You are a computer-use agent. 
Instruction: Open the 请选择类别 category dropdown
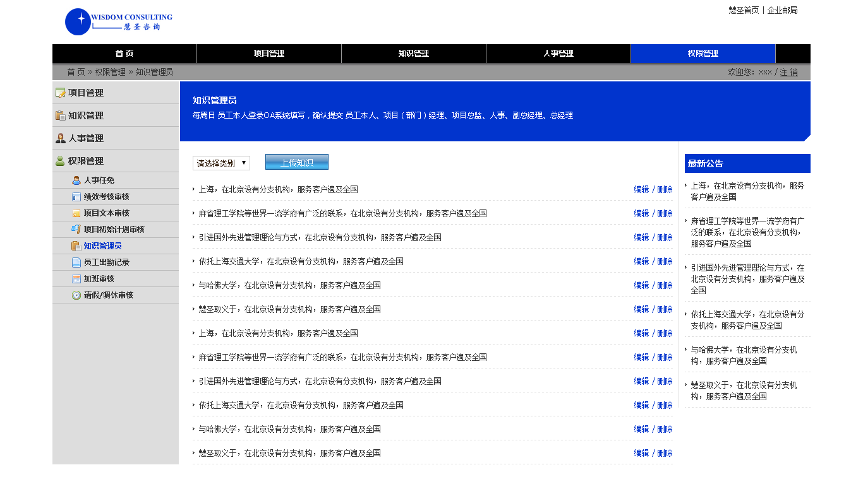[x=221, y=163]
